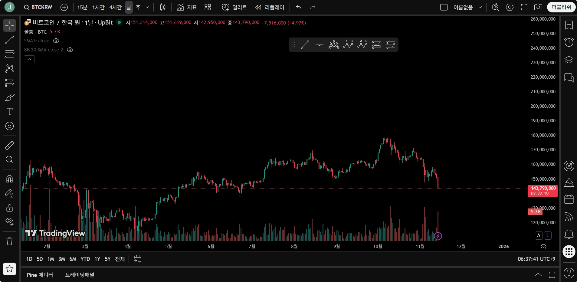The width and height of the screenshot is (577, 282).
Task: Create an alert with 얼러트
Action: pyautogui.click(x=234, y=7)
